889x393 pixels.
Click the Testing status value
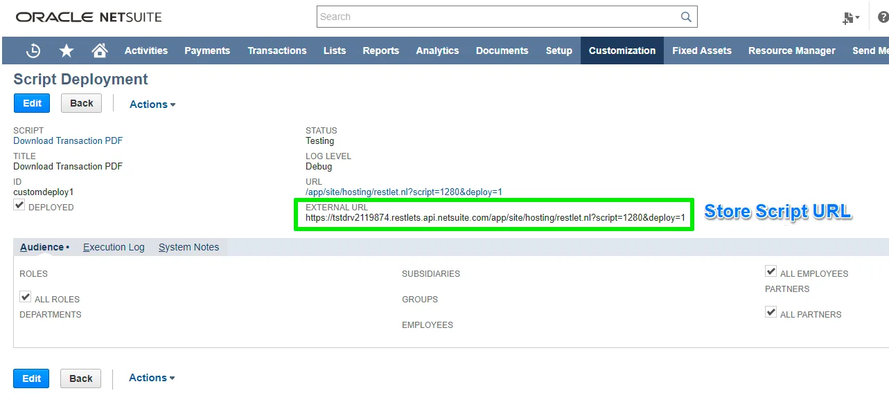(x=319, y=140)
